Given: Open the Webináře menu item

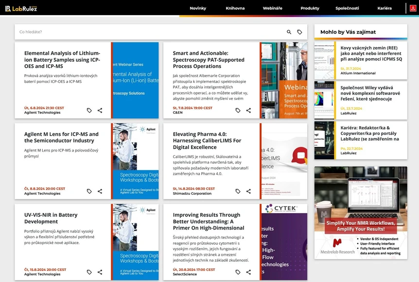Looking at the screenshot, I should pos(273,8).
